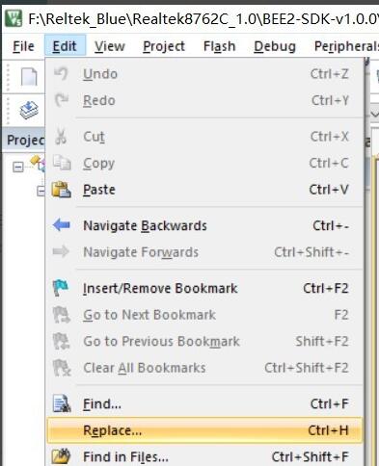Click the Keil uVision application icon

pos(14,18)
